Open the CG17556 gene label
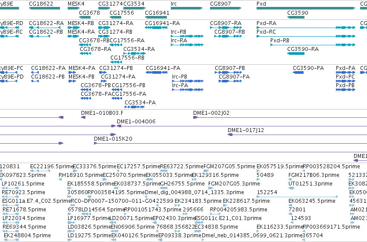This screenshot has width=367, height=242. [122, 13]
